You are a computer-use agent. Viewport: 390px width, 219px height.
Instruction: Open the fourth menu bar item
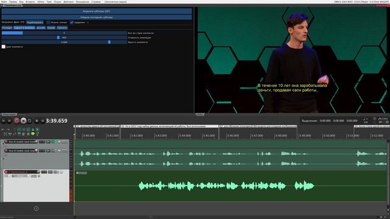pos(30,2)
